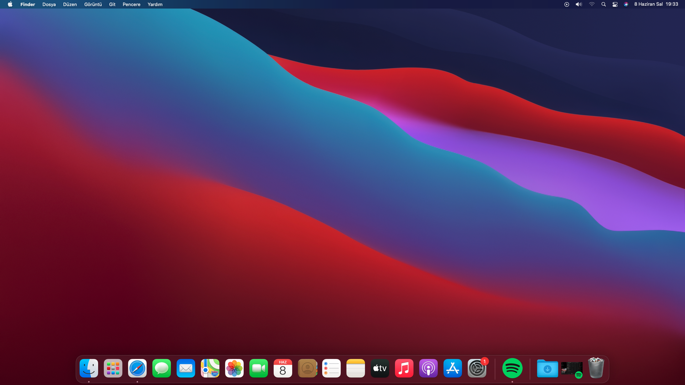Click the Now Playing menu bar icon
685x385 pixels.
click(x=567, y=4)
